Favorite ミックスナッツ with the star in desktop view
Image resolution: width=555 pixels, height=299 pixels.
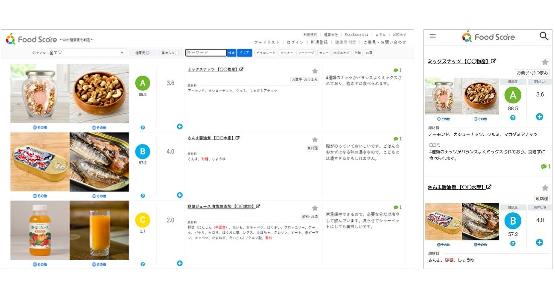(x=315, y=71)
